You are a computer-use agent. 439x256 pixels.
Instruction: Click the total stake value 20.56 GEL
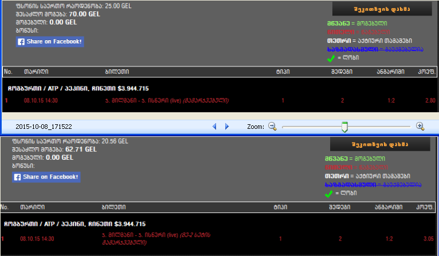point(115,141)
